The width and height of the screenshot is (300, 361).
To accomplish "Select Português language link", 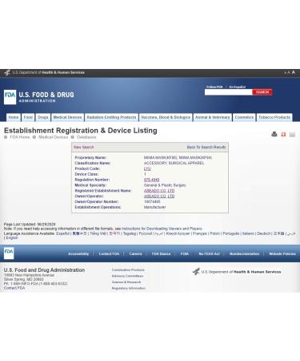I will tap(231, 233).
